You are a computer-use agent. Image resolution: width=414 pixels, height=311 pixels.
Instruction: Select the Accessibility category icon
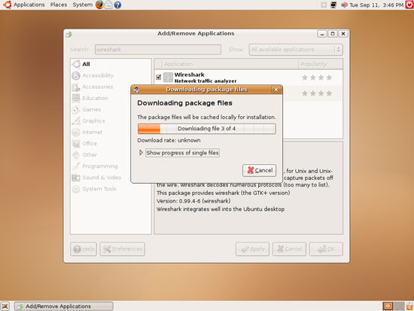coord(76,75)
